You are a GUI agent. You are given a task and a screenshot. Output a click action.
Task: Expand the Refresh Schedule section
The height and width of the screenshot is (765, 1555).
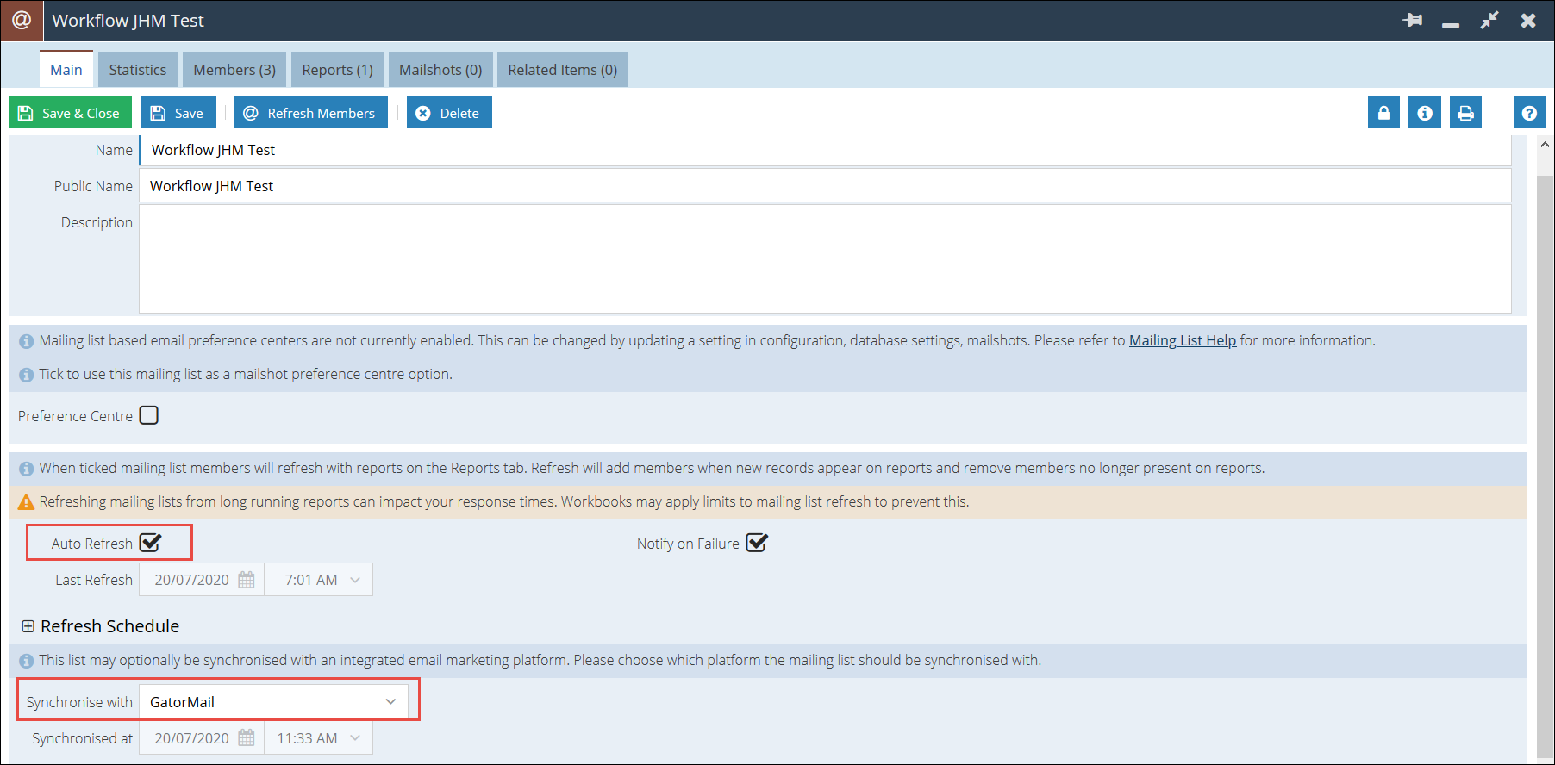click(28, 626)
